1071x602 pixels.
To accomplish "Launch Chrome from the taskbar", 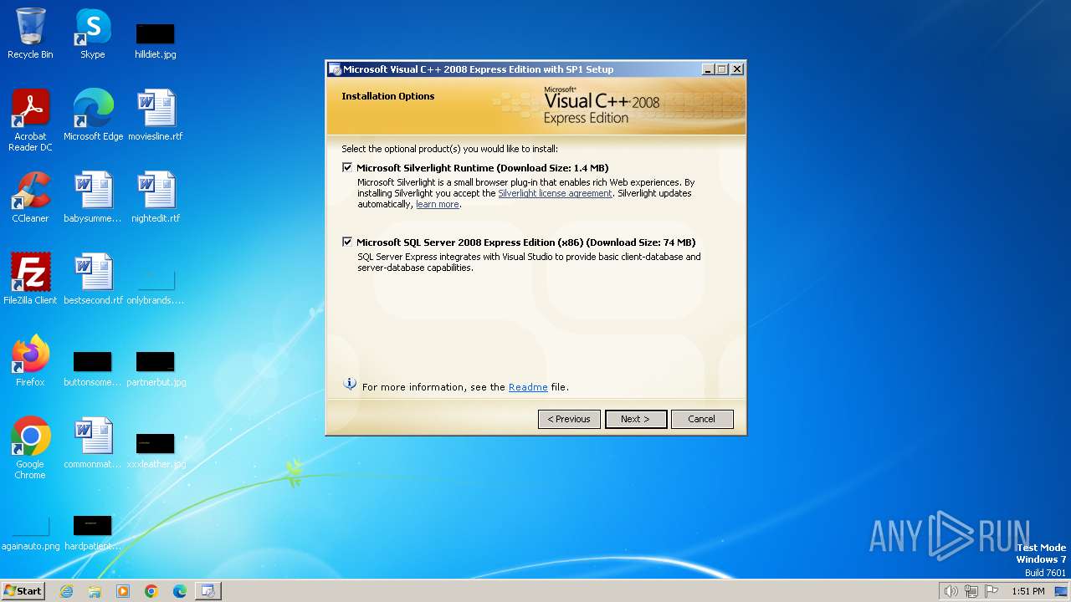I will pos(151,591).
